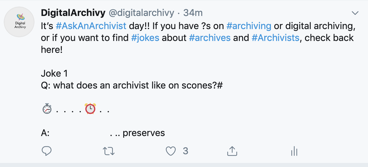This screenshot has height=167, width=368.
Task: Open tweet by clicking the scones question
Action: click(x=132, y=85)
